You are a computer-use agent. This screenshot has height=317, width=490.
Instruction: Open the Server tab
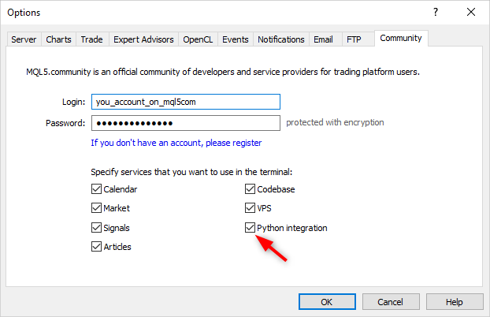pos(24,39)
